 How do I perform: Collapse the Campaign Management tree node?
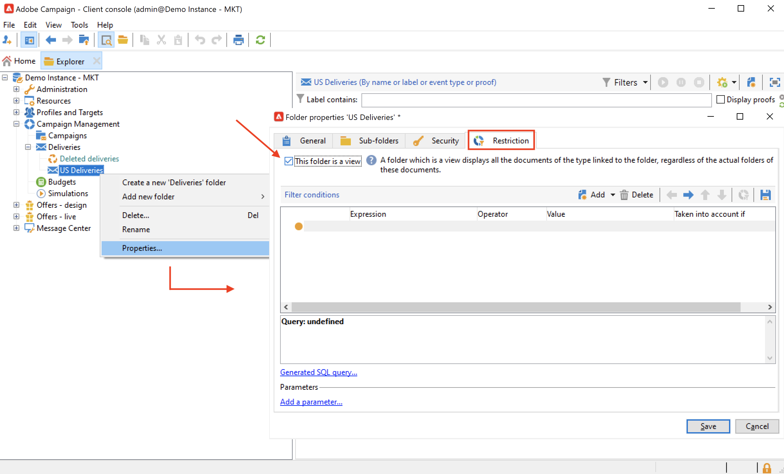point(16,124)
